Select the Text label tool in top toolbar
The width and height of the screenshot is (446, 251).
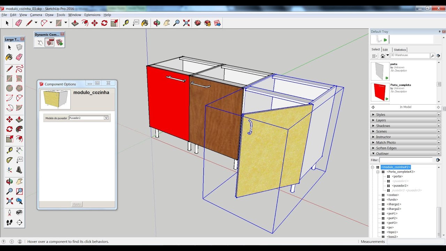(136, 23)
